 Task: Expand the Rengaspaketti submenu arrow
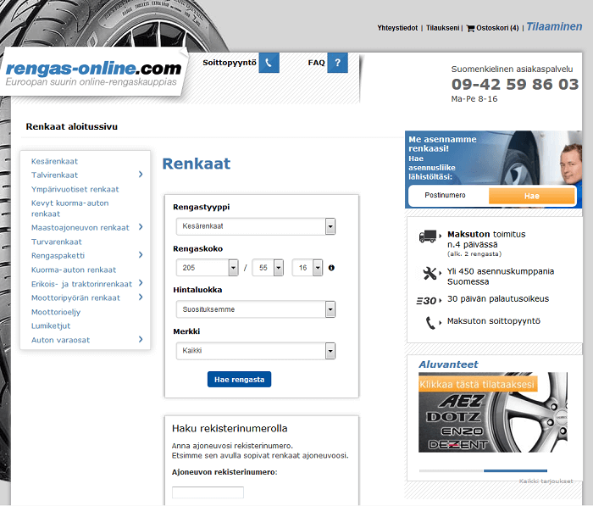pos(141,255)
